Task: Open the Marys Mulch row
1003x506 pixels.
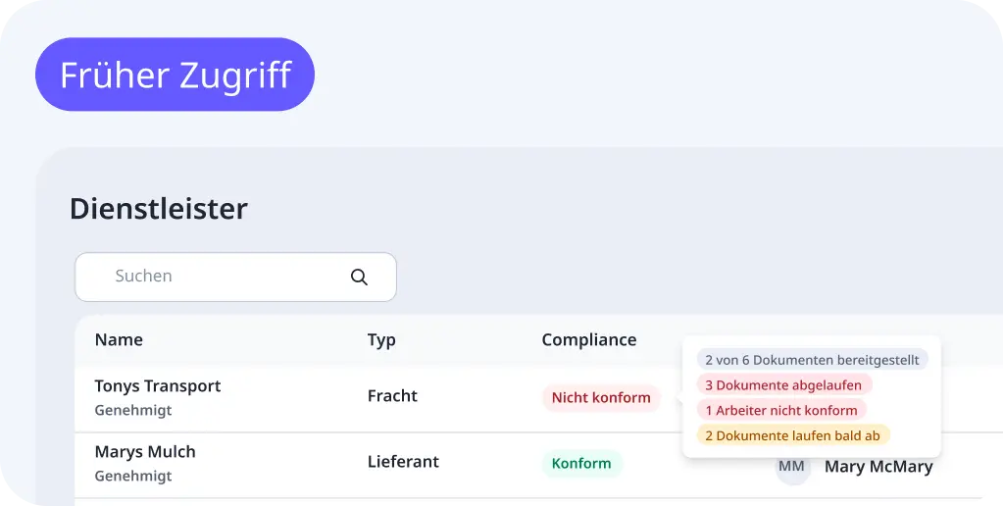Action: 145,452
